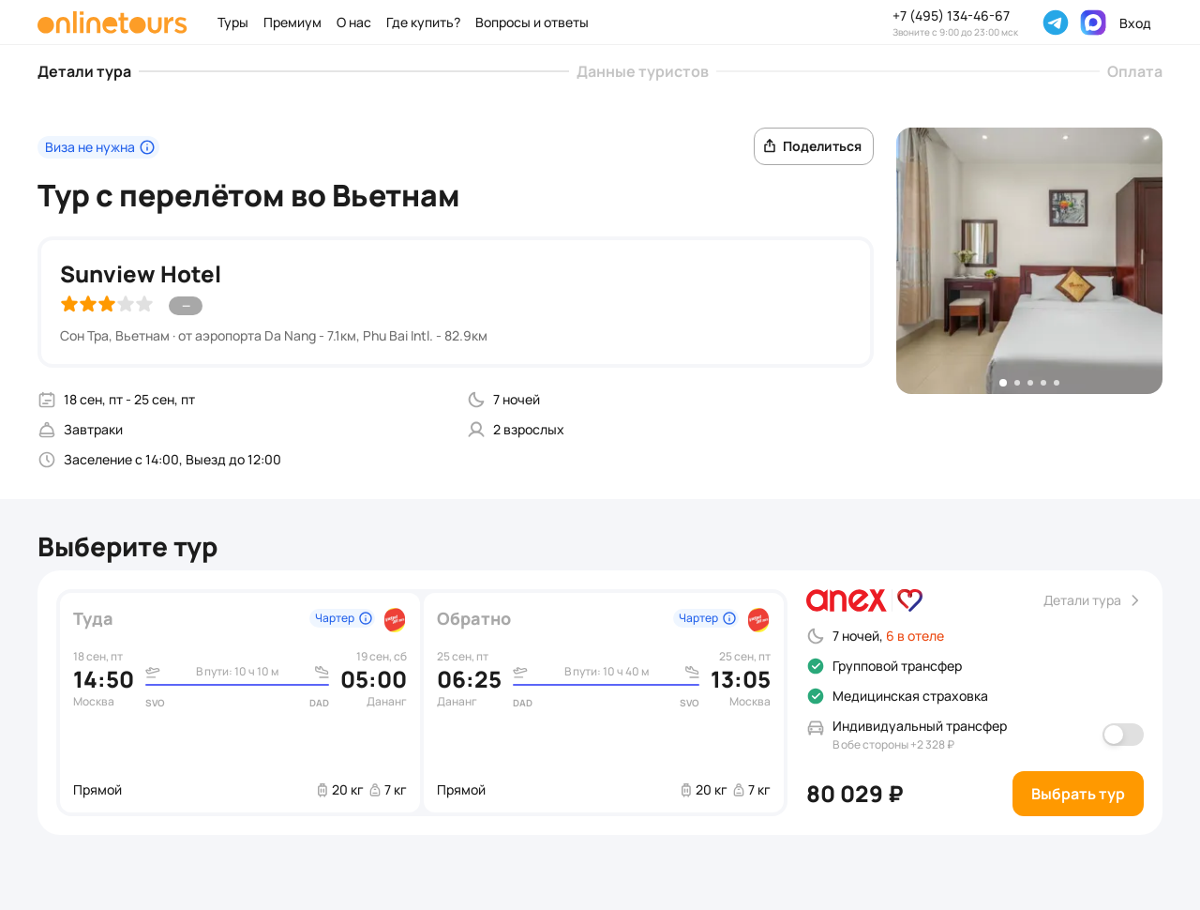Click the luggage icon by 20 кг in Туда card
Viewport: 1200px width, 910px height.
coord(322,790)
